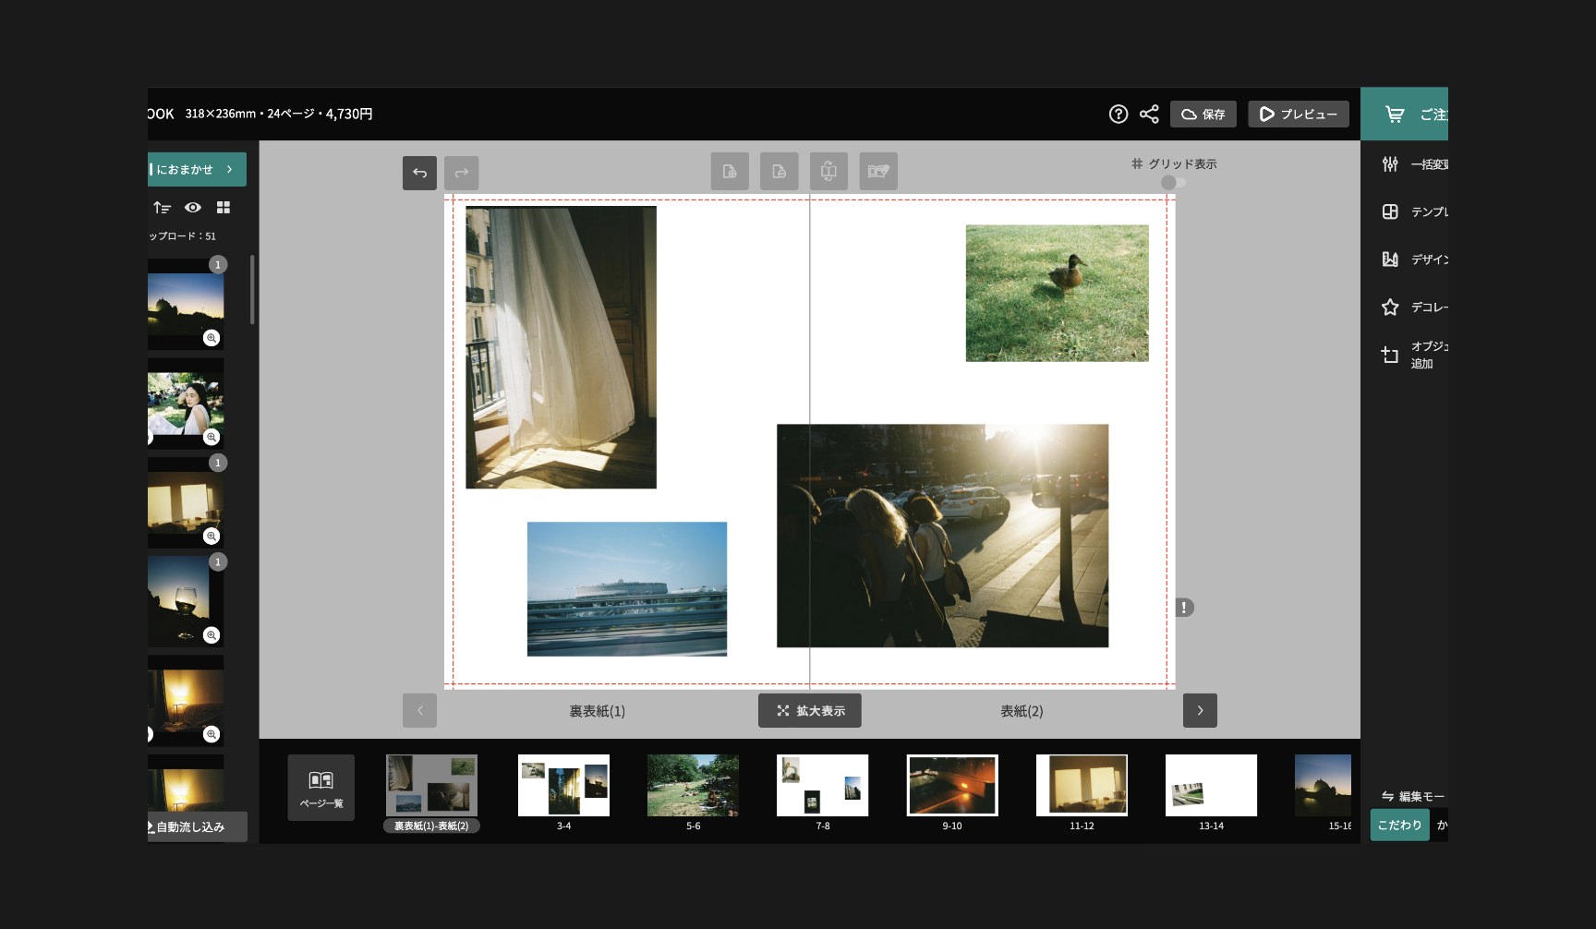Click the share icon
The width and height of the screenshot is (1596, 929).
point(1149,114)
